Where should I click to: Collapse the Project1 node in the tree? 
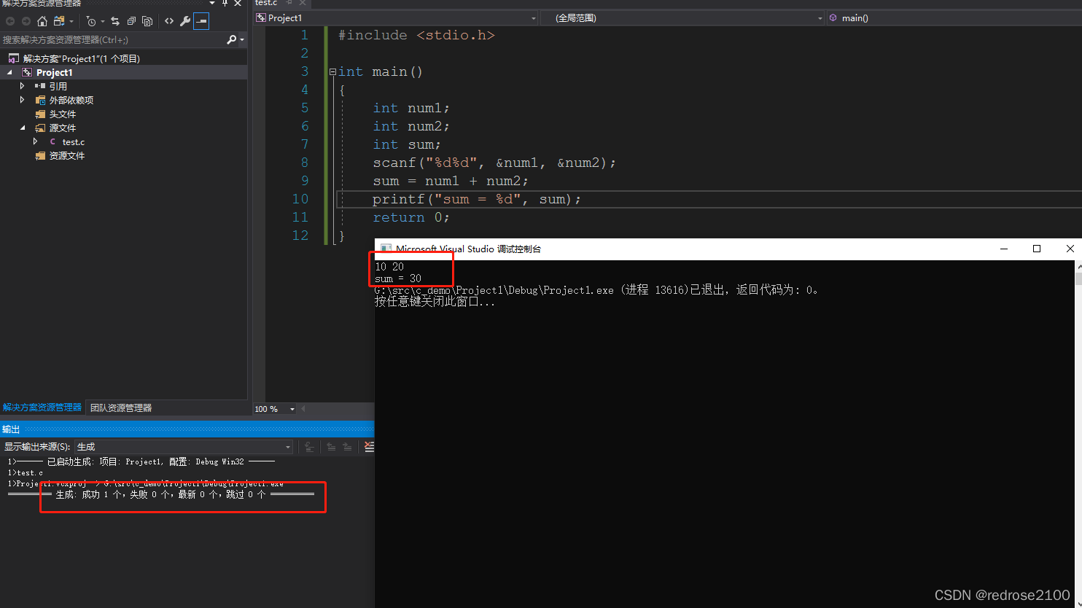tap(10, 72)
